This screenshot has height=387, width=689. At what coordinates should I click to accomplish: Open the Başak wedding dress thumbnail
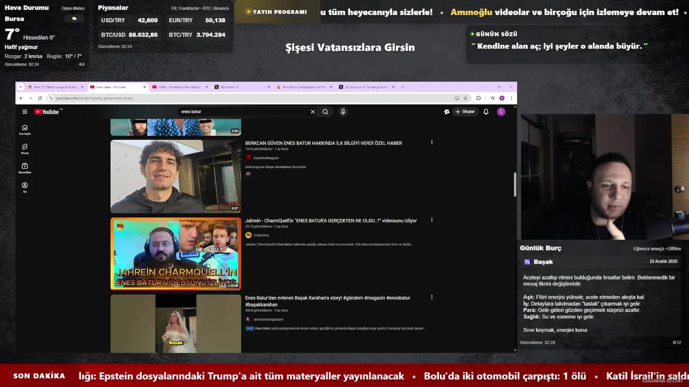click(175, 324)
